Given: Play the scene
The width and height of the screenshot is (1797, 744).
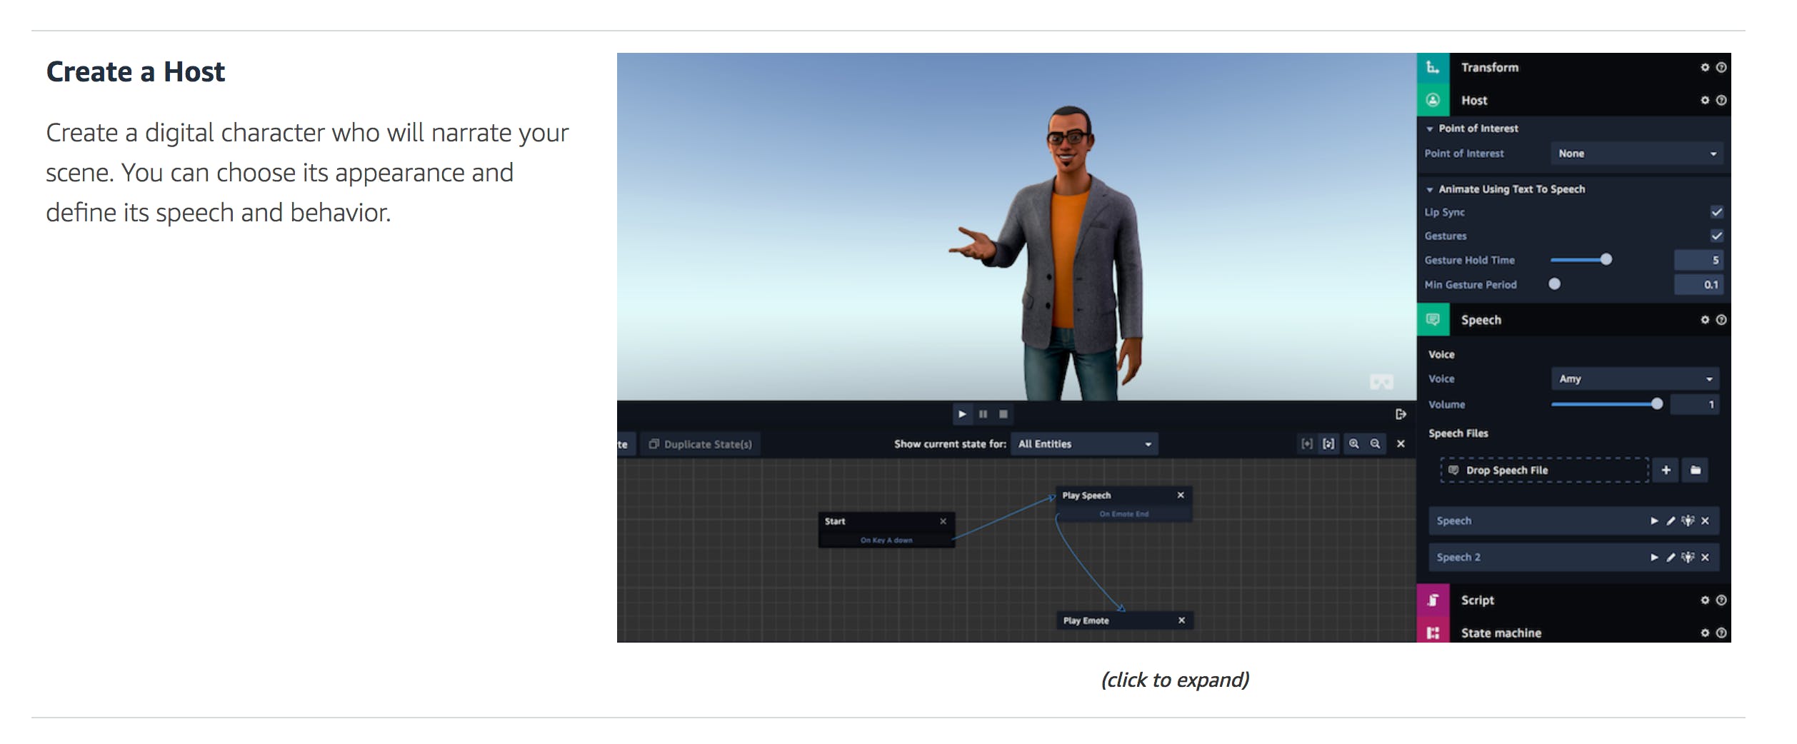Looking at the screenshot, I should 962,414.
